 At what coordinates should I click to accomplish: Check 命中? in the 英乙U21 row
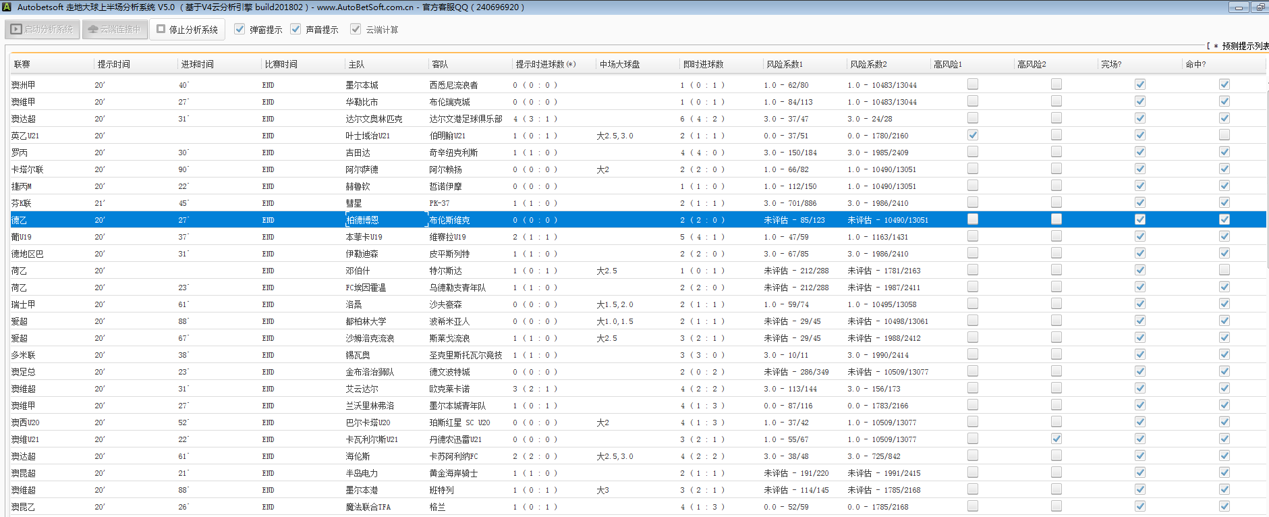click(x=1224, y=135)
